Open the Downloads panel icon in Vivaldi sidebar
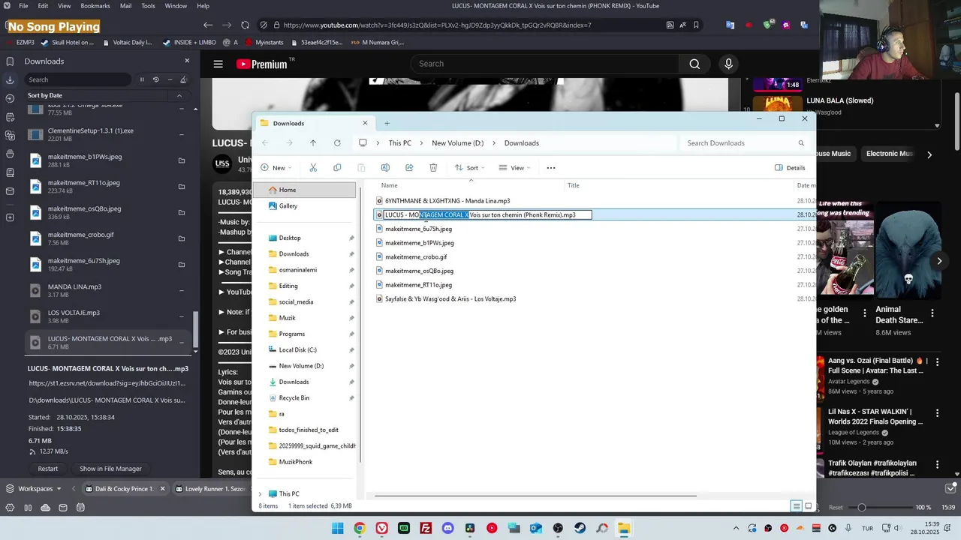This screenshot has width=961, height=540. pyautogui.click(x=10, y=79)
